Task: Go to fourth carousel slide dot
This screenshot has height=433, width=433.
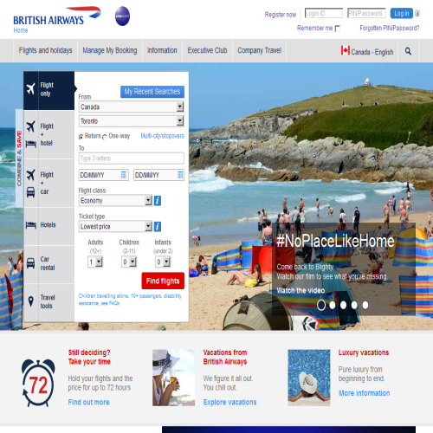Action: tap(354, 305)
